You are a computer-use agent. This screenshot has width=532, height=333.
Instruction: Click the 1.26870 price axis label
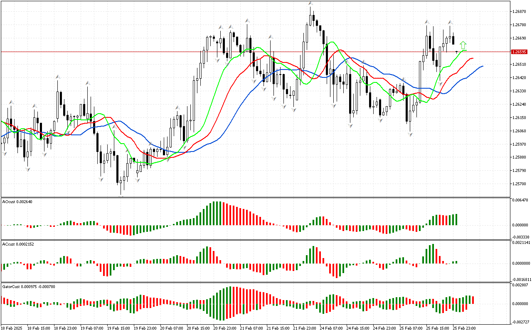click(520, 12)
